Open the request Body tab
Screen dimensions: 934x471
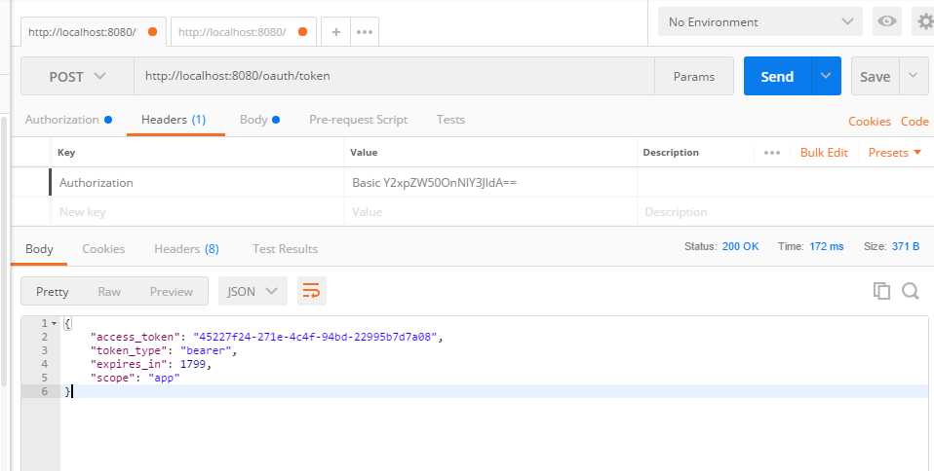point(259,120)
